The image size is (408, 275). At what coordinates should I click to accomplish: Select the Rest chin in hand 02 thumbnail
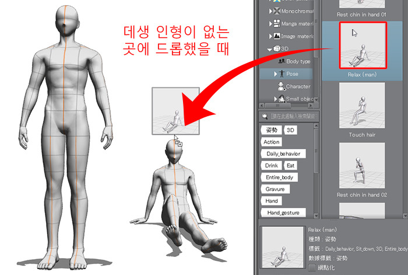[362, 165]
